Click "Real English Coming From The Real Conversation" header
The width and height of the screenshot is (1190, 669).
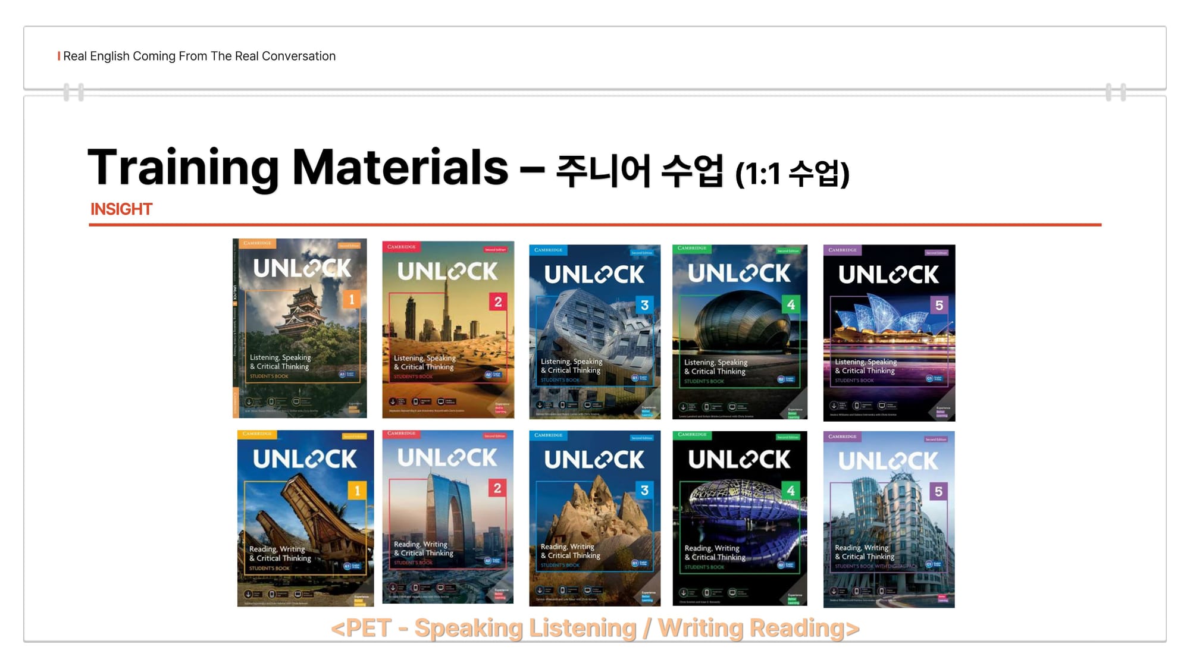(x=199, y=56)
